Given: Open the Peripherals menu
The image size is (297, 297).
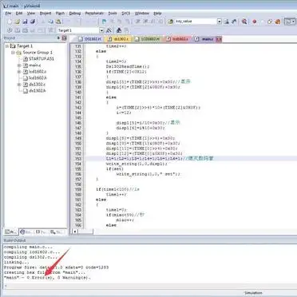Looking at the screenshot, I should coord(94,13).
